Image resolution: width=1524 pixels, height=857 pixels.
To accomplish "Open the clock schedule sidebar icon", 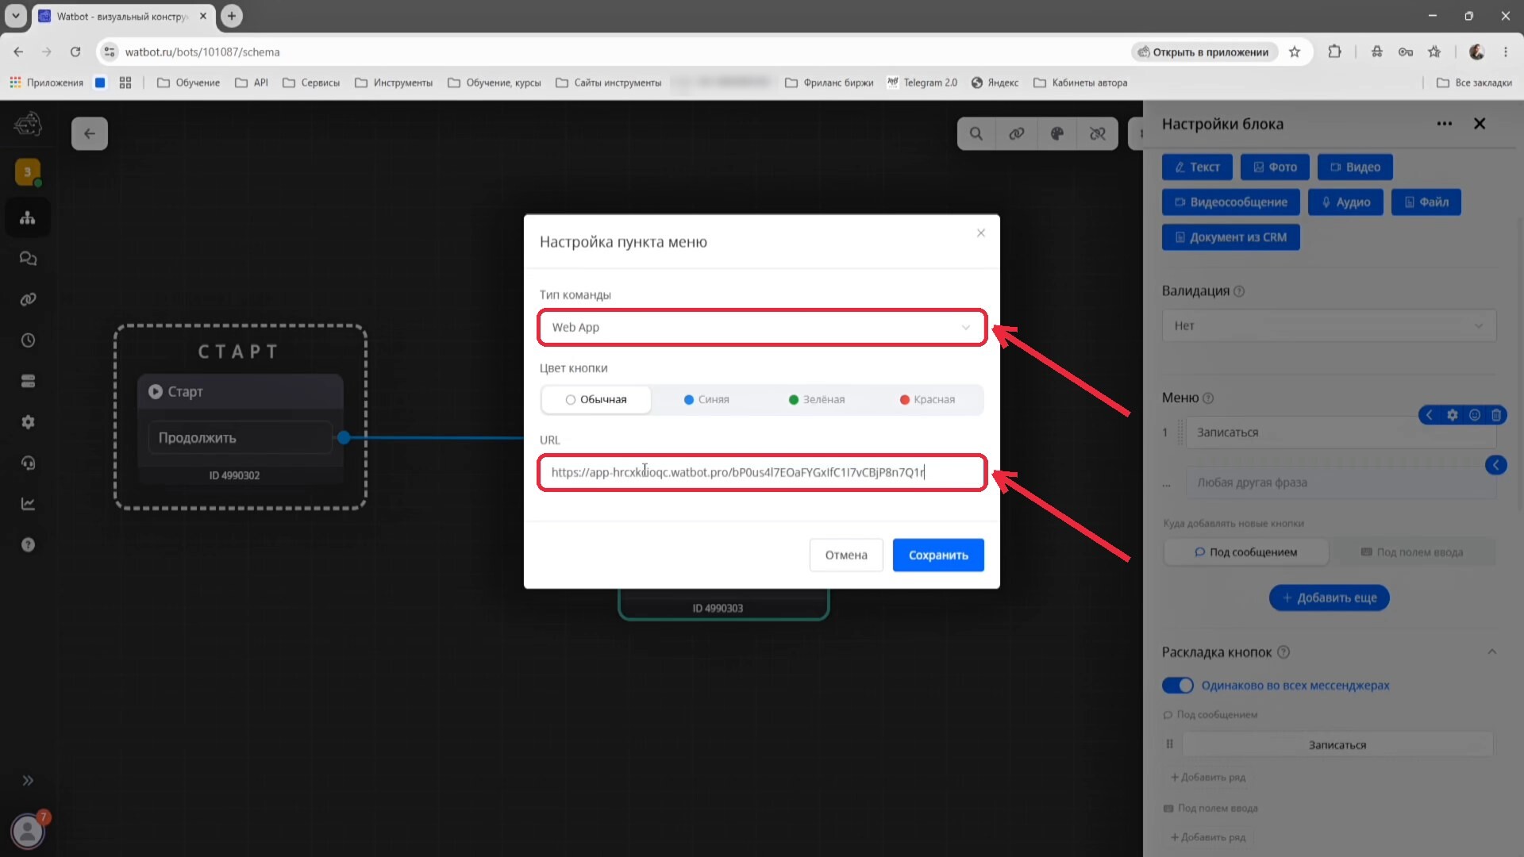I will pyautogui.click(x=28, y=340).
